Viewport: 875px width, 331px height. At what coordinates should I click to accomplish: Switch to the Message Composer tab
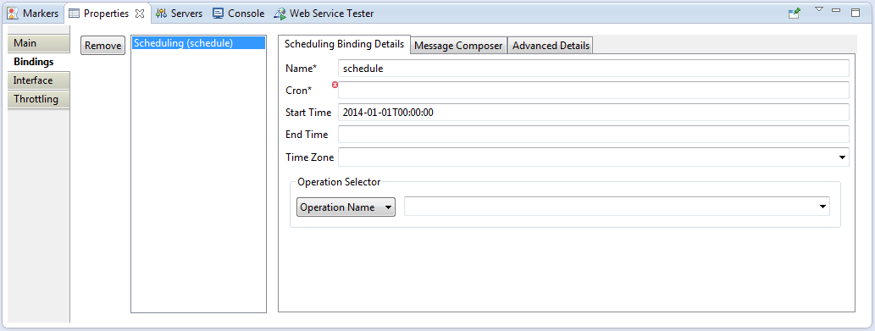pos(458,46)
